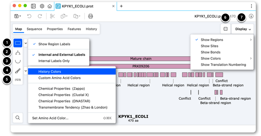Viewport: 261px width, 136px height.
Task: Click the scissors cut icon
Action: click(52, 16)
